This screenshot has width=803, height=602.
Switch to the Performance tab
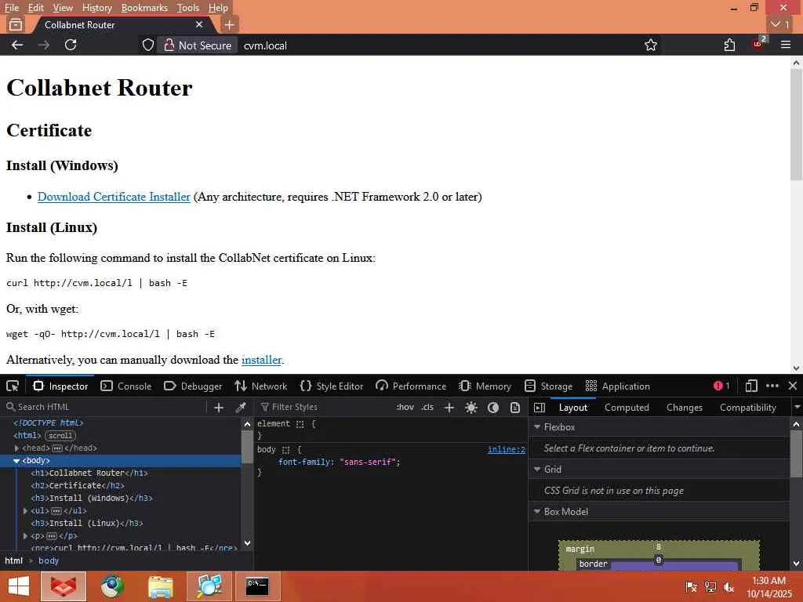click(x=411, y=386)
